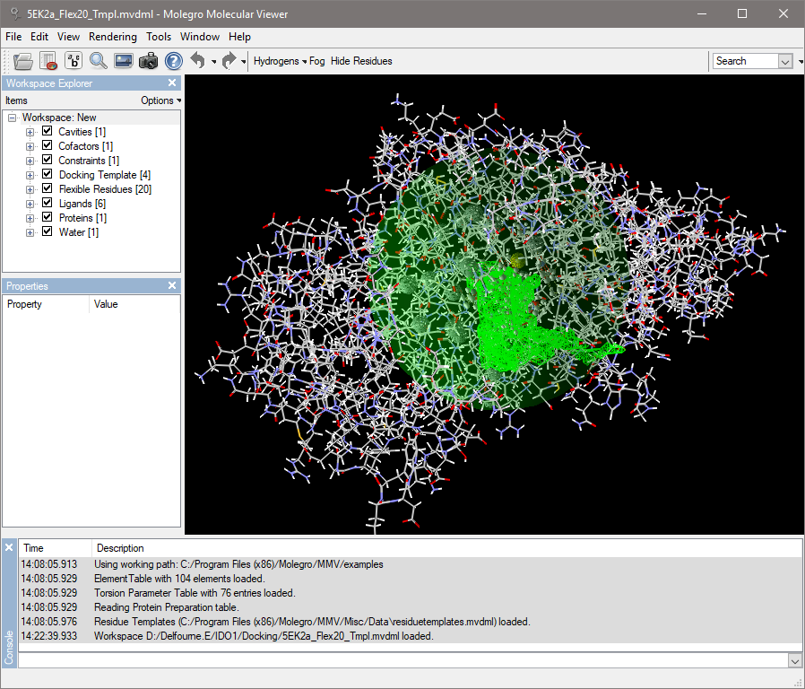
Task: Expand the Docking Template [4] node
Action: click(x=30, y=175)
